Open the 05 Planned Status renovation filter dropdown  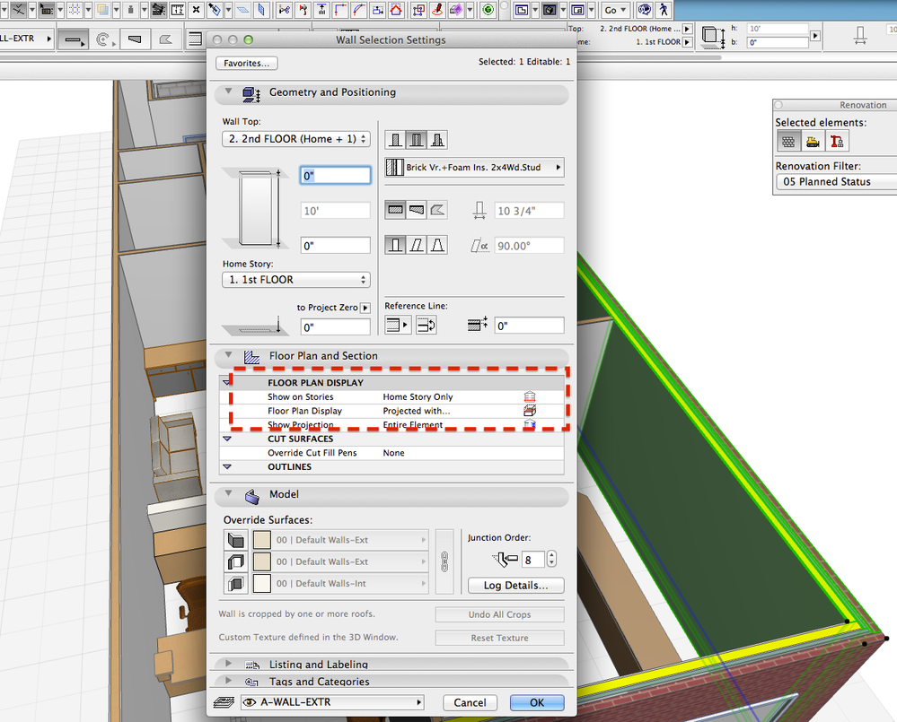click(835, 181)
